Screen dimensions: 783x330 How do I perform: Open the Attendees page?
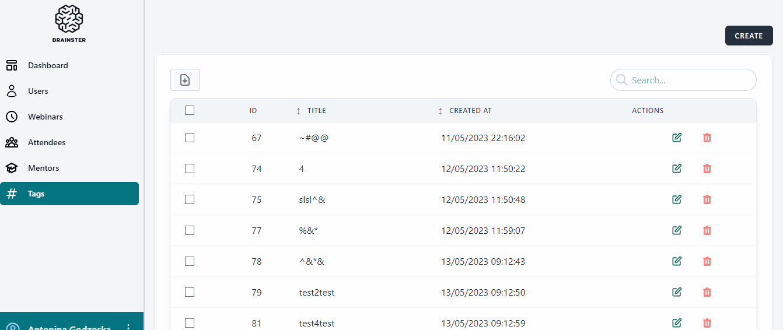point(47,142)
